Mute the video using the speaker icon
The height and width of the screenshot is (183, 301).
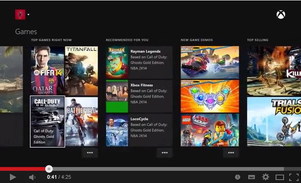pos(32,177)
